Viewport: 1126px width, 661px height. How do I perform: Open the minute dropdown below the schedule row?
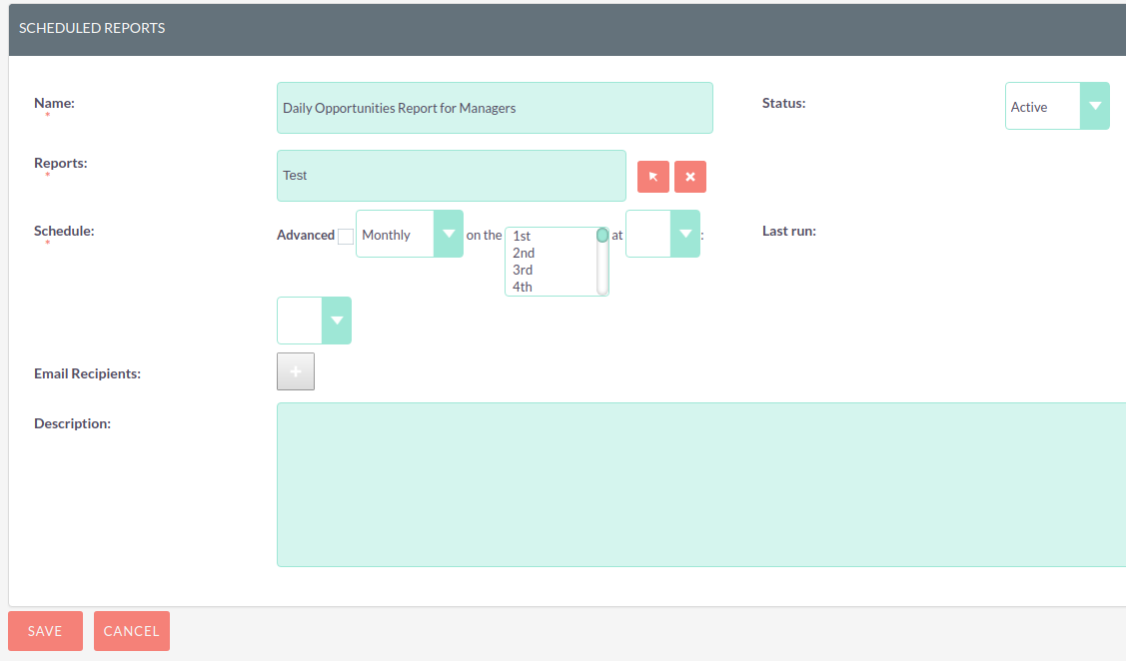pos(314,320)
